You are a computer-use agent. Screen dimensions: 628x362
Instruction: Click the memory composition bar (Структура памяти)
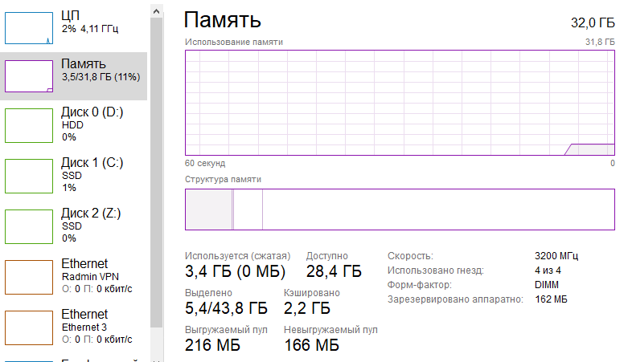[400, 209]
